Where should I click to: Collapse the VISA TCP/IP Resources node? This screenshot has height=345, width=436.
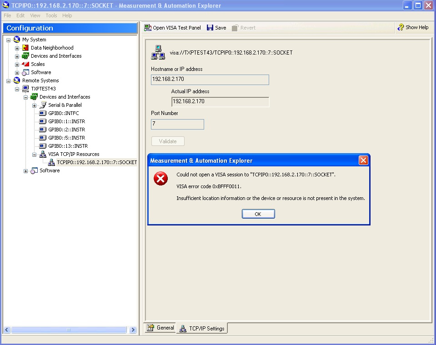[x=34, y=155]
